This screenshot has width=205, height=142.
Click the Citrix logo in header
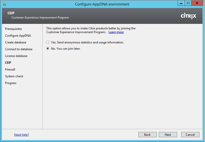pos(188,16)
